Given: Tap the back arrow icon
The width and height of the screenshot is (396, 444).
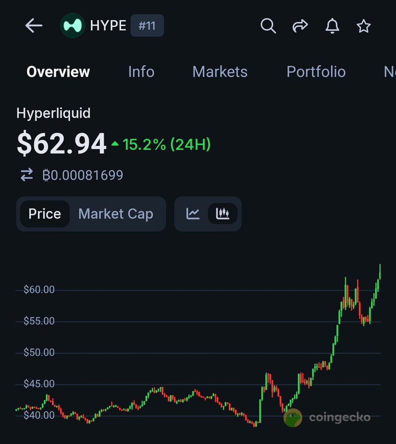Looking at the screenshot, I should pyautogui.click(x=34, y=26).
